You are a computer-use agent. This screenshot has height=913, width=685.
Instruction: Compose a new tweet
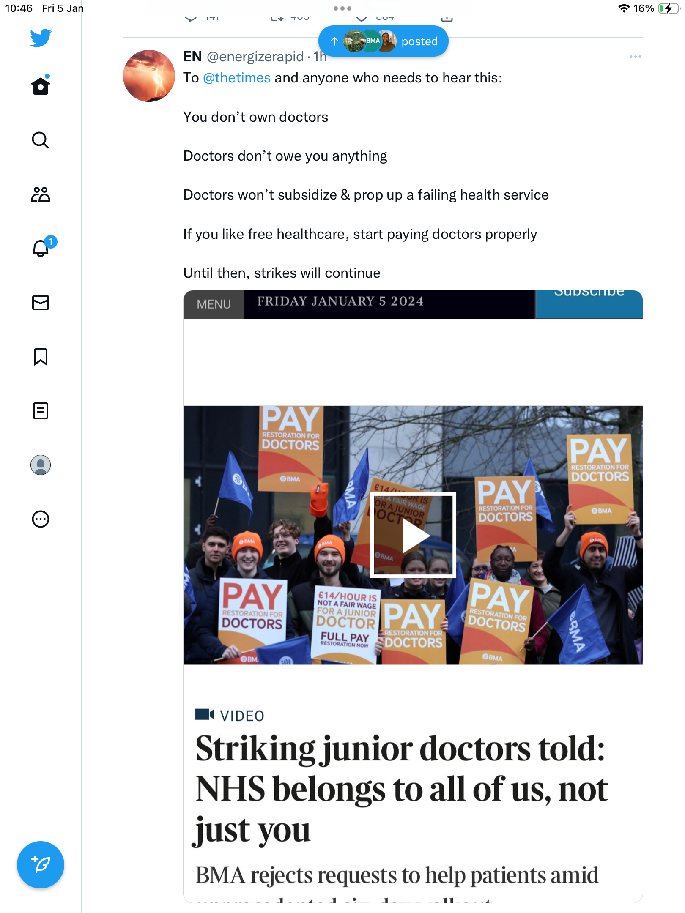(41, 865)
